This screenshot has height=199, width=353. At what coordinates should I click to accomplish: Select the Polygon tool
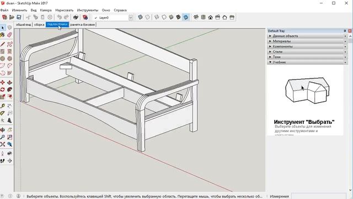point(9,59)
